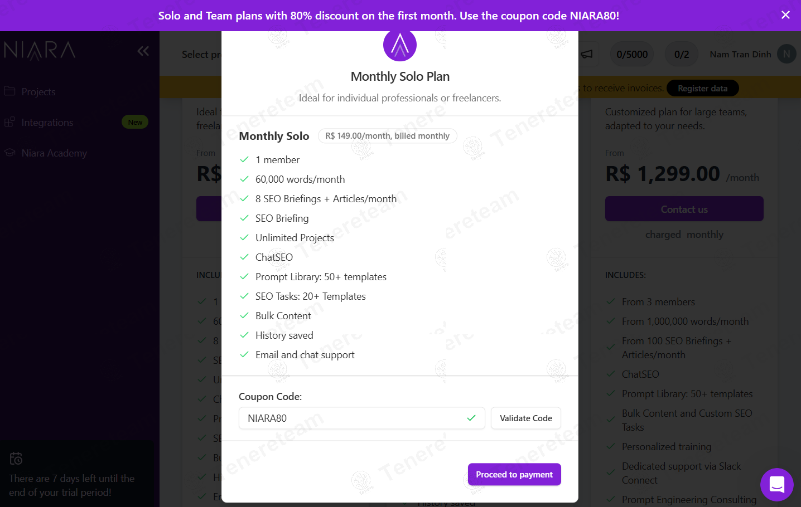Click the Integrations sidebar icon
This screenshot has width=801, height=507.
(9, 122)
